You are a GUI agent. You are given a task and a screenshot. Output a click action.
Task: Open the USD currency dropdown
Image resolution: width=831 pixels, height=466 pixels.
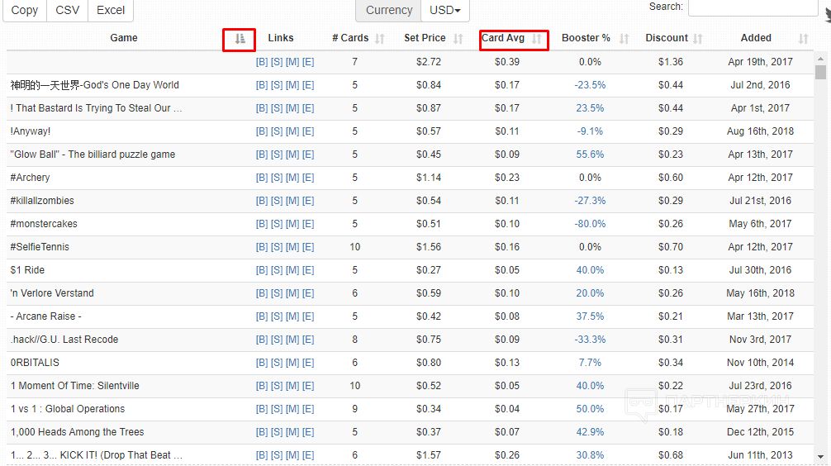[444, 10]
